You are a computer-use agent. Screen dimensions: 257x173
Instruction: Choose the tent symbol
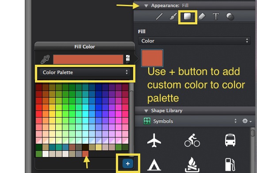(154, 165)
